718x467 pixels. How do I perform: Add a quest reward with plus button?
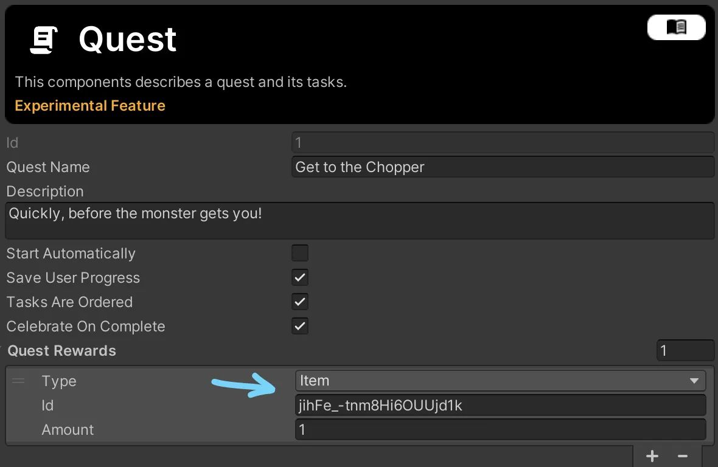[x=652, y=456]
